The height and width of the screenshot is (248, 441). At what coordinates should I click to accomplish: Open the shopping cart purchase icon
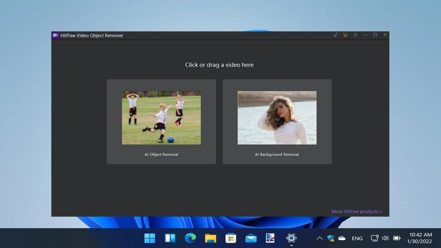click(345, 35)
